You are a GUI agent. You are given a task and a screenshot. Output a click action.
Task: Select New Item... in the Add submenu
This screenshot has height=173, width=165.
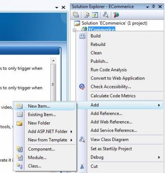[x=45, y=106]
